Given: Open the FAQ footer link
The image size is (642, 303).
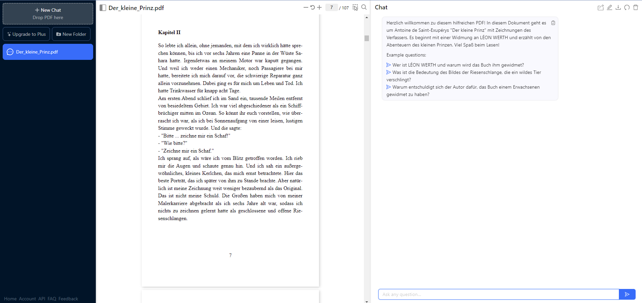Looking at the screenshot, I should pyautogui.click(x=52, y=299).
